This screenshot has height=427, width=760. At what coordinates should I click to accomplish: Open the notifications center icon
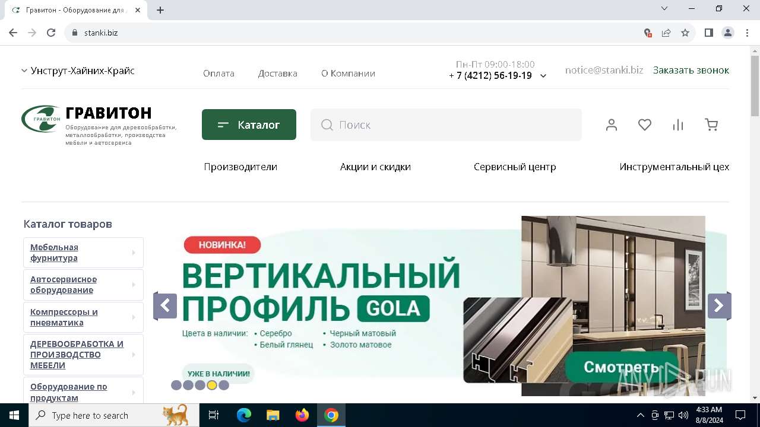pos(740,415)
